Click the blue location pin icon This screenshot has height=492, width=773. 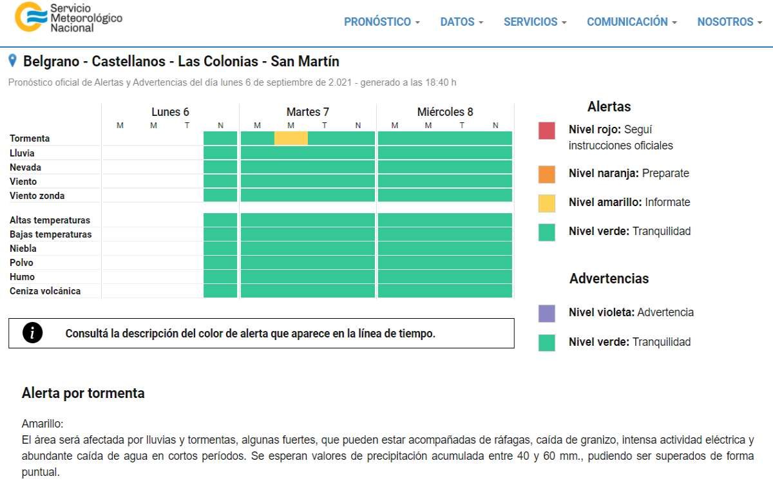click(x=12, y=61)
